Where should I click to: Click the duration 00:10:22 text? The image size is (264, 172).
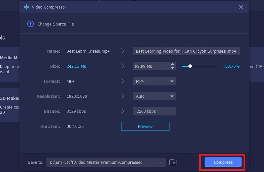pos(75,126)
